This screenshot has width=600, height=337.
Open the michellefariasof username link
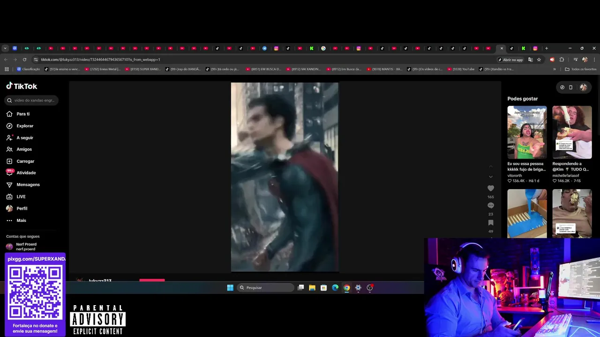tap(565, 176)
